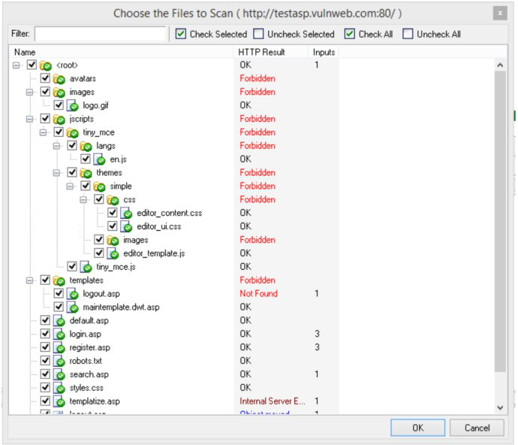
Task: Click the langs folder icon
Action: [x=86, y=147]
